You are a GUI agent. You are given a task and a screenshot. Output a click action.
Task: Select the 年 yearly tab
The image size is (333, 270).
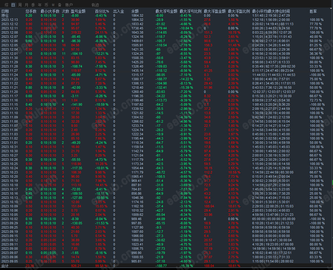click(x=40, y=5)
